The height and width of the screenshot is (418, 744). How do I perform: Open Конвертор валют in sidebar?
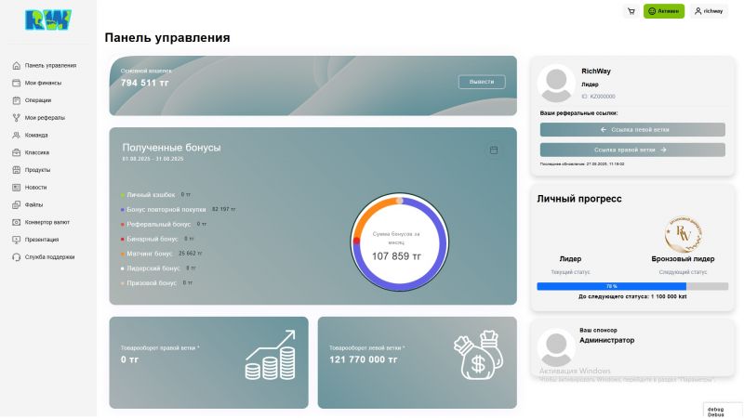46,222
